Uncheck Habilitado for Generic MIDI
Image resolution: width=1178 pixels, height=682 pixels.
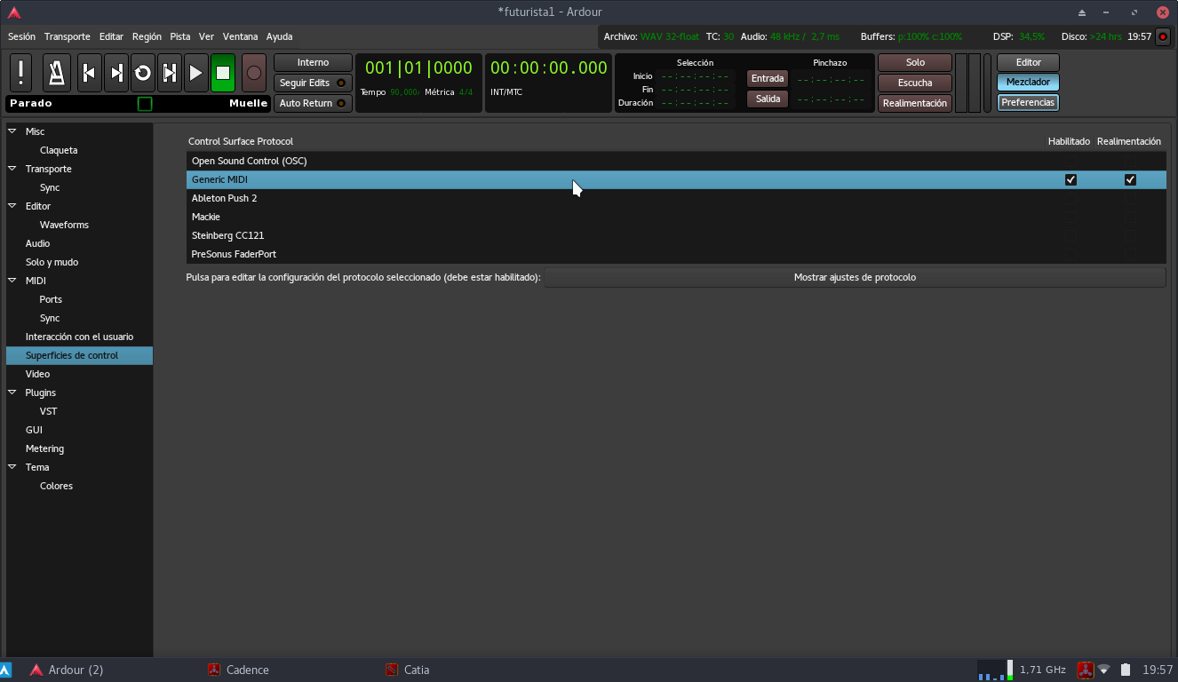pyautogui.click(x=1071, y=179)
